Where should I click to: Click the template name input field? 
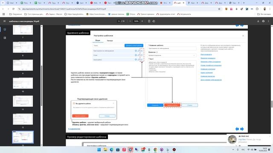tap(172, 48)
